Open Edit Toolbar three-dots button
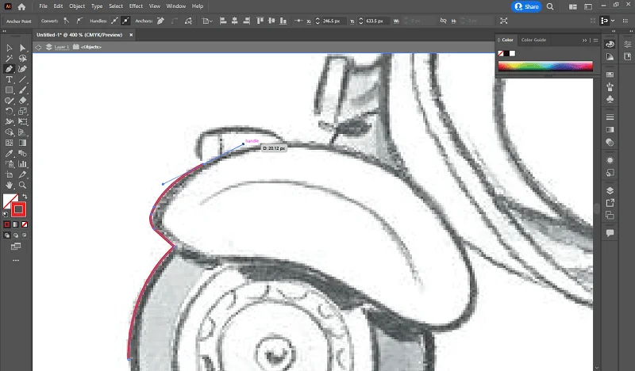Screen dimensions: 635x371 click(16, 260)
